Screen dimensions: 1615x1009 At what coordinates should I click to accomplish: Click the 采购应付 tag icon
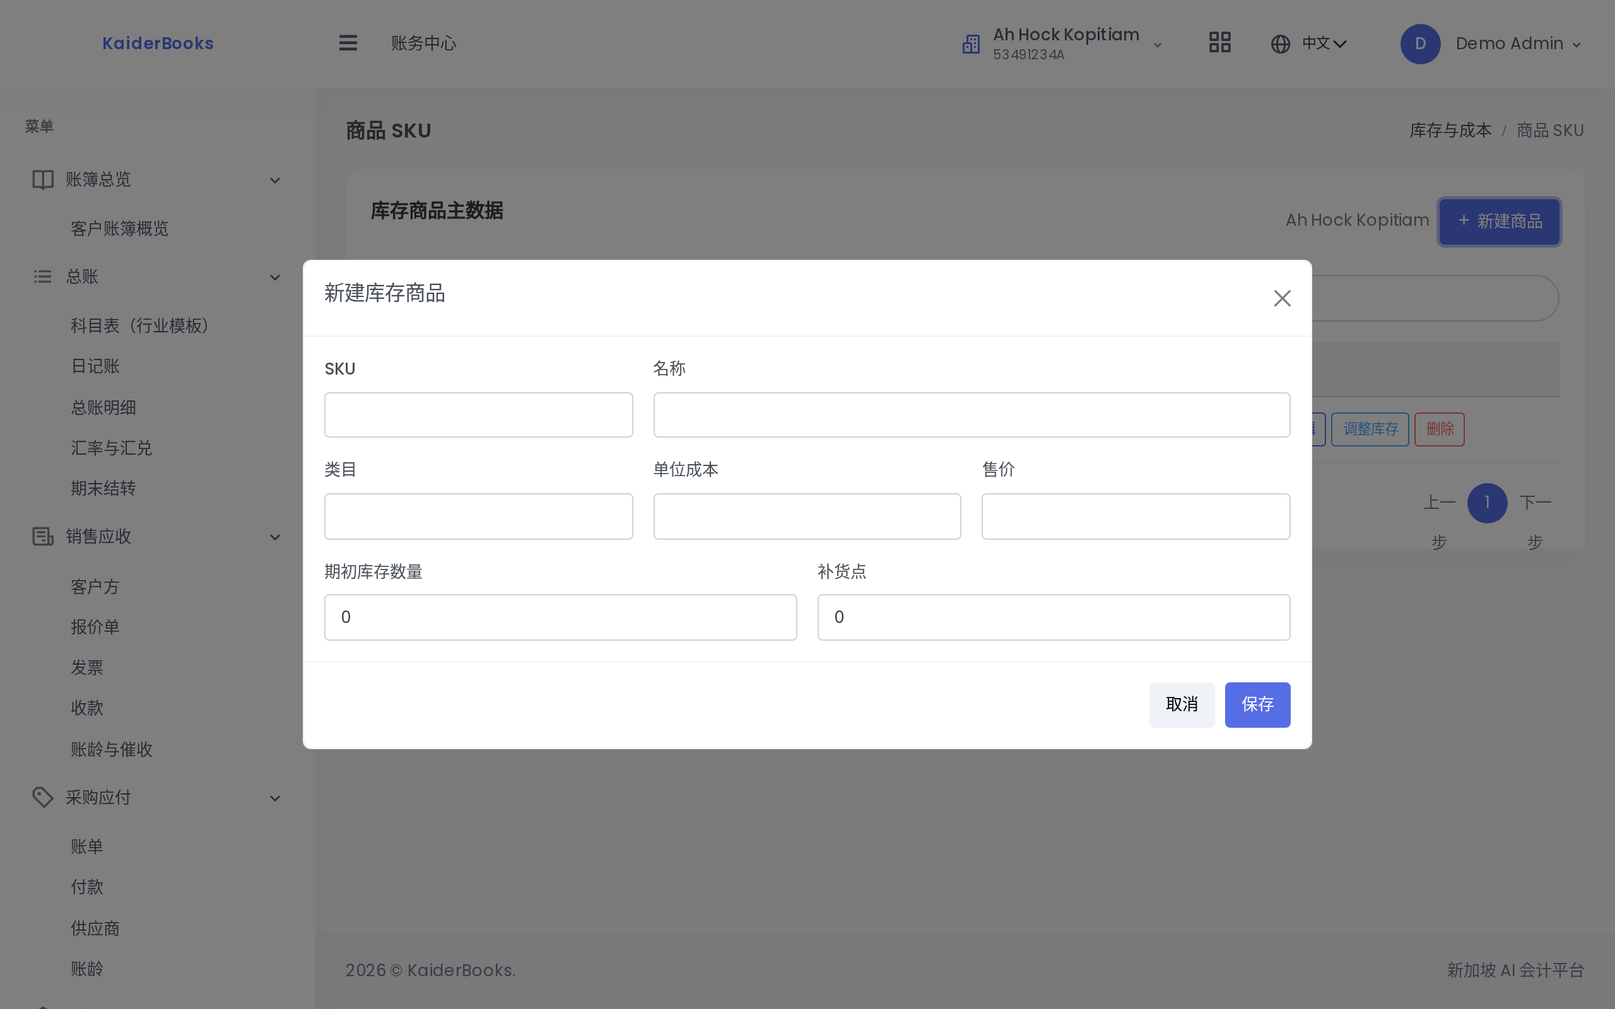43,798
